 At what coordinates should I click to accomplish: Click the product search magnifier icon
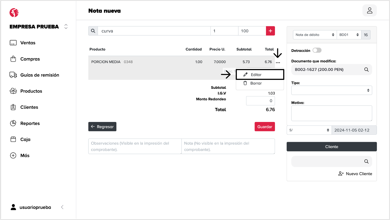93,31
